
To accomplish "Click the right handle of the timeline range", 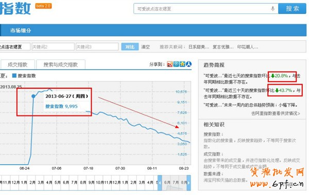I will click(188, 183).
